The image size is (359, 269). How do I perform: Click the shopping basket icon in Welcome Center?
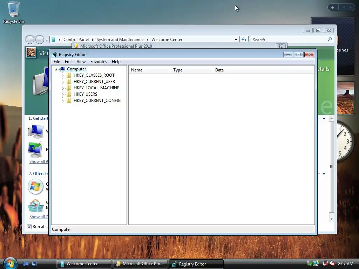[35, 206]
